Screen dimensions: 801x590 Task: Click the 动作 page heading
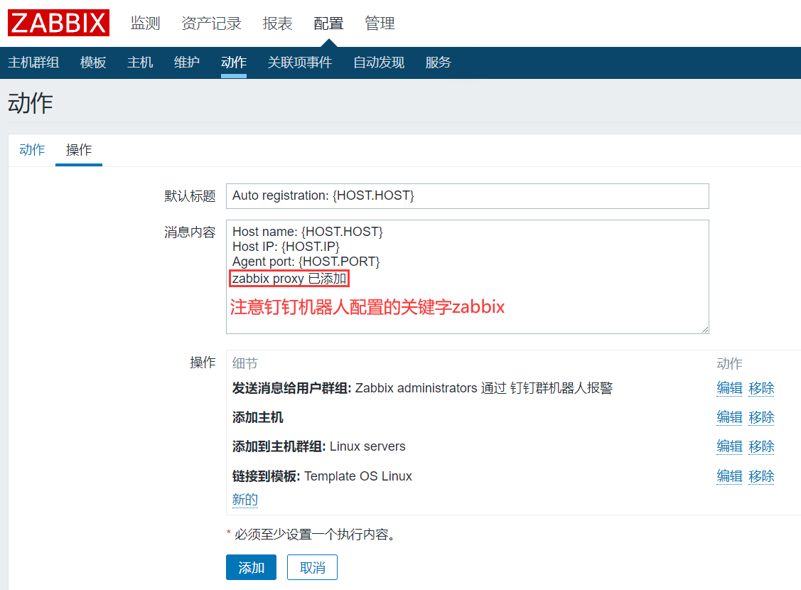30,103
